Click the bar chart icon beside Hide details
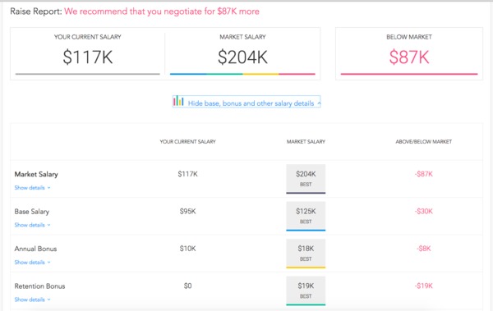Viewport: 493px width, 311px height. [178, 101]
